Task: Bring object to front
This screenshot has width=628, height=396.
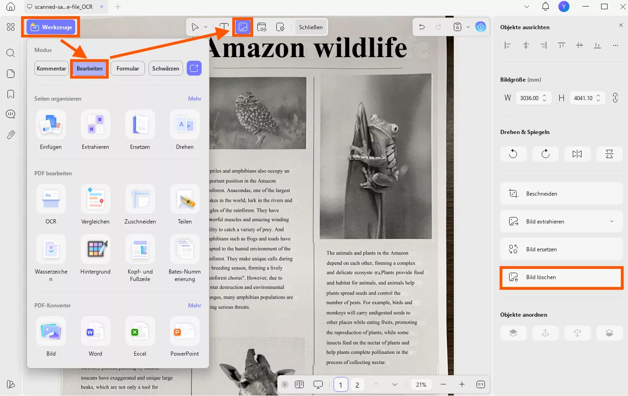Action: pyautogui.click(x=513, y=333)
